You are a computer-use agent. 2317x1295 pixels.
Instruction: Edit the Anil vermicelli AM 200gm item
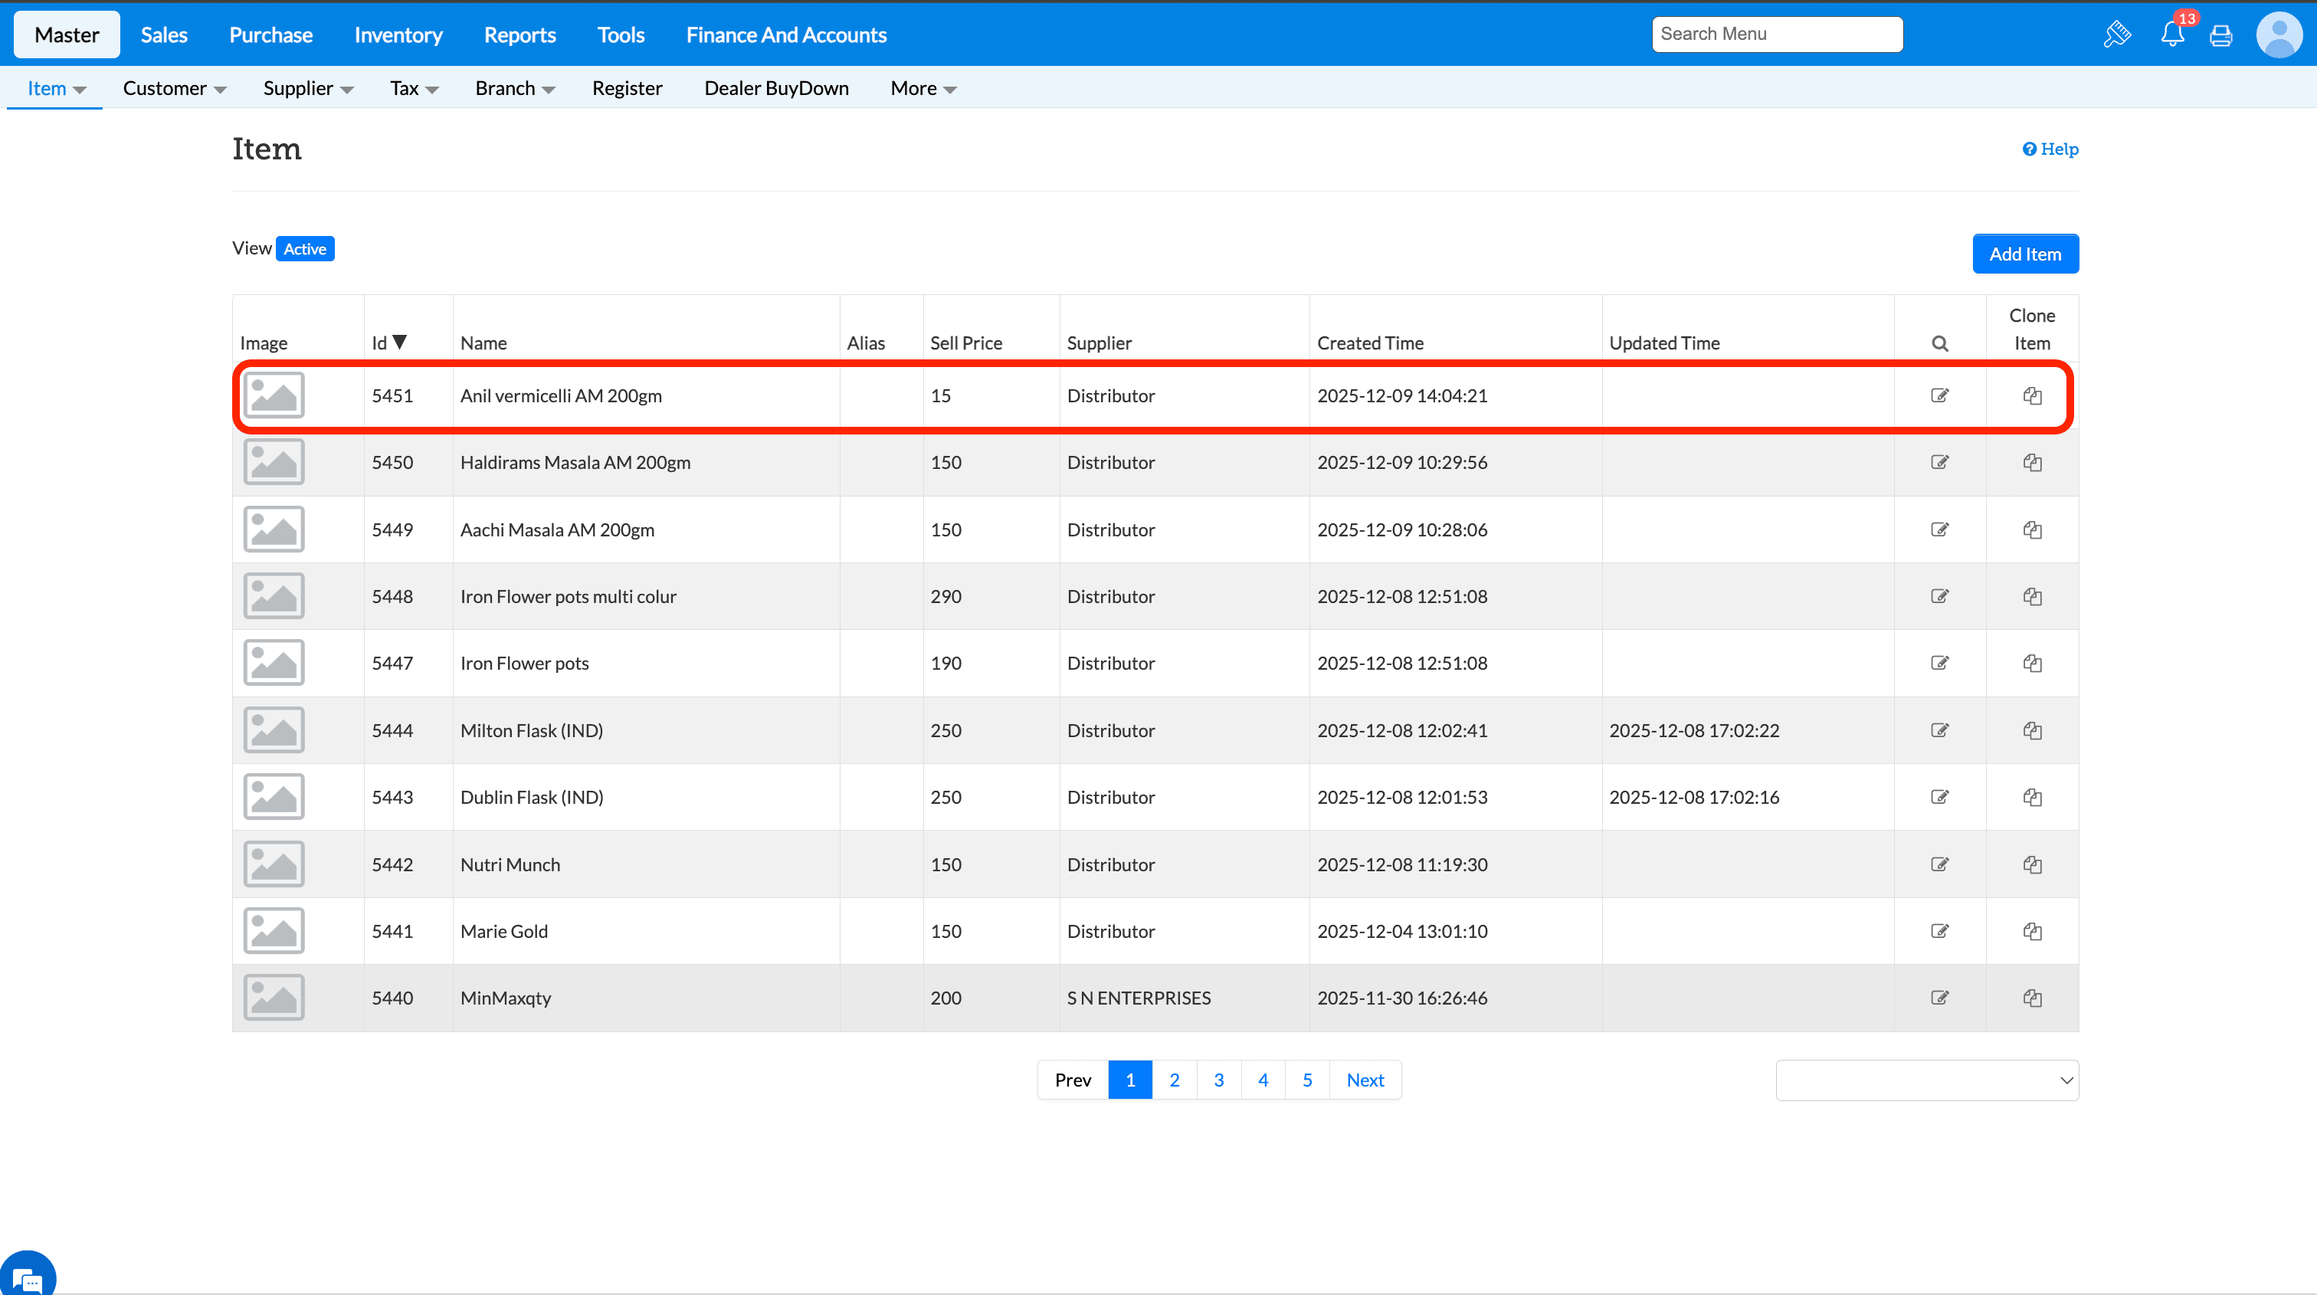click(1939, 395)
